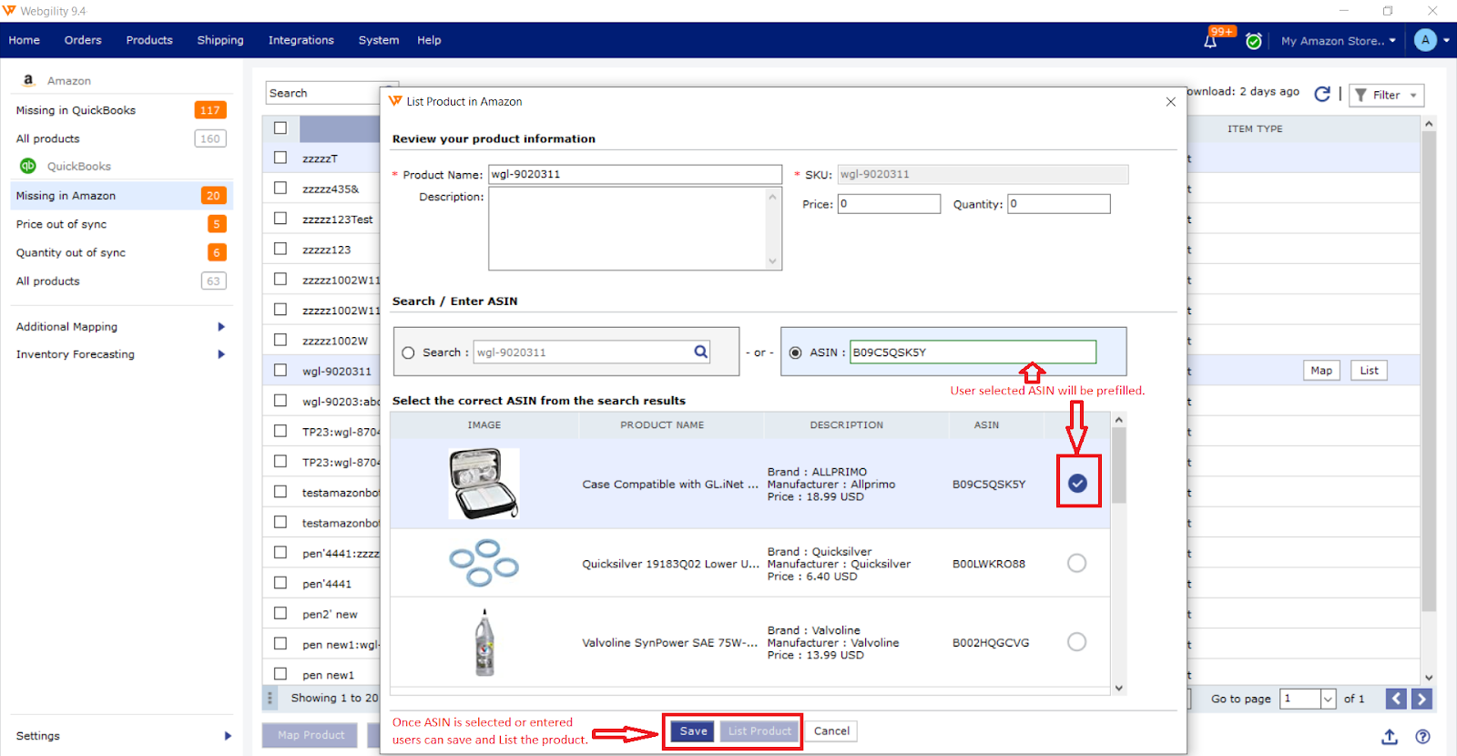The image size is (1457, 756).
Task: Open the Orders menu
Action: click(83, 40)
